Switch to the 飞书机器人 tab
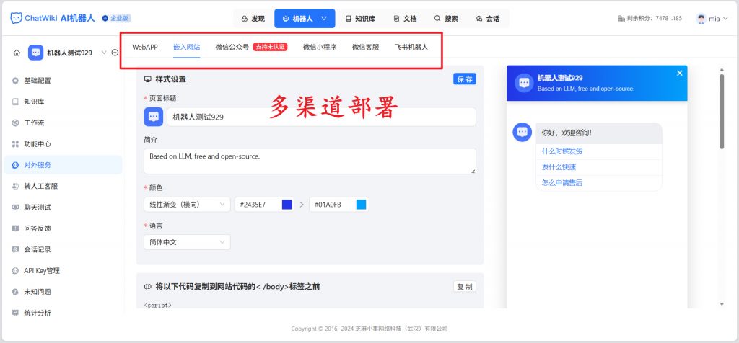This screenshot has width=739, height=343. coord(411,47)
